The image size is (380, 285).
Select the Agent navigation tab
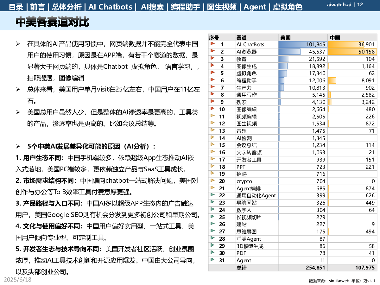[255, 7]
